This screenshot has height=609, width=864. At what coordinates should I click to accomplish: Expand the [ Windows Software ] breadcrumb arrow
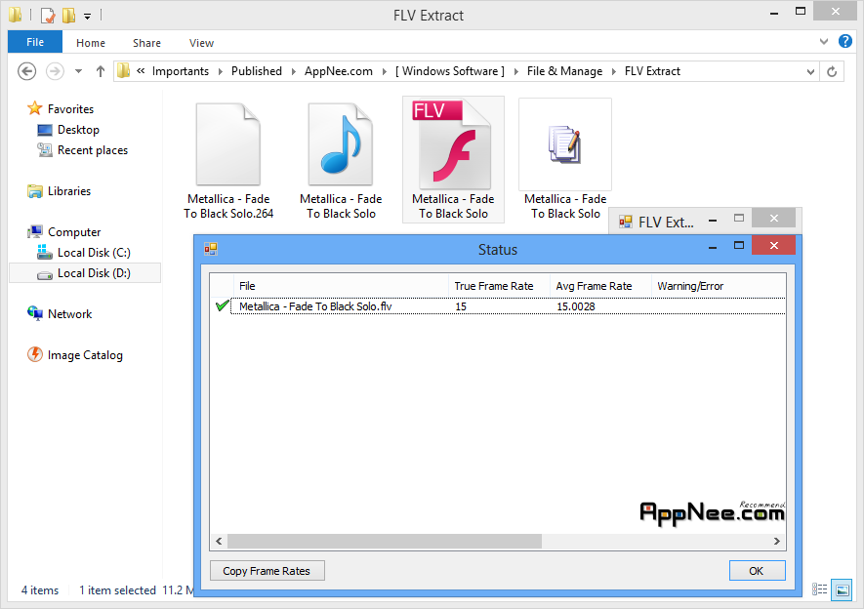tap(516, 71)
